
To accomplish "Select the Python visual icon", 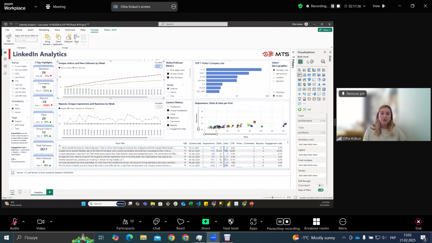I will (304, 94).
